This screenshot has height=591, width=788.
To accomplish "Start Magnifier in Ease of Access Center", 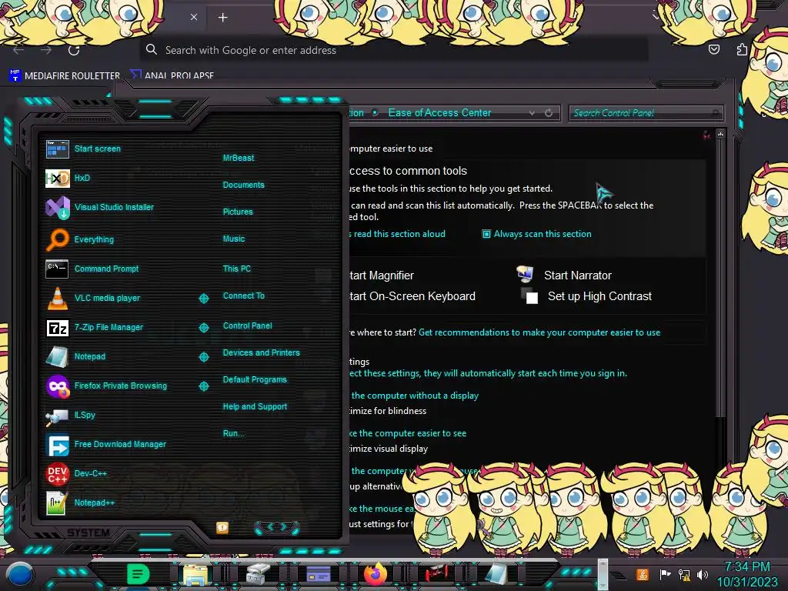I will [x=382, y=275].
